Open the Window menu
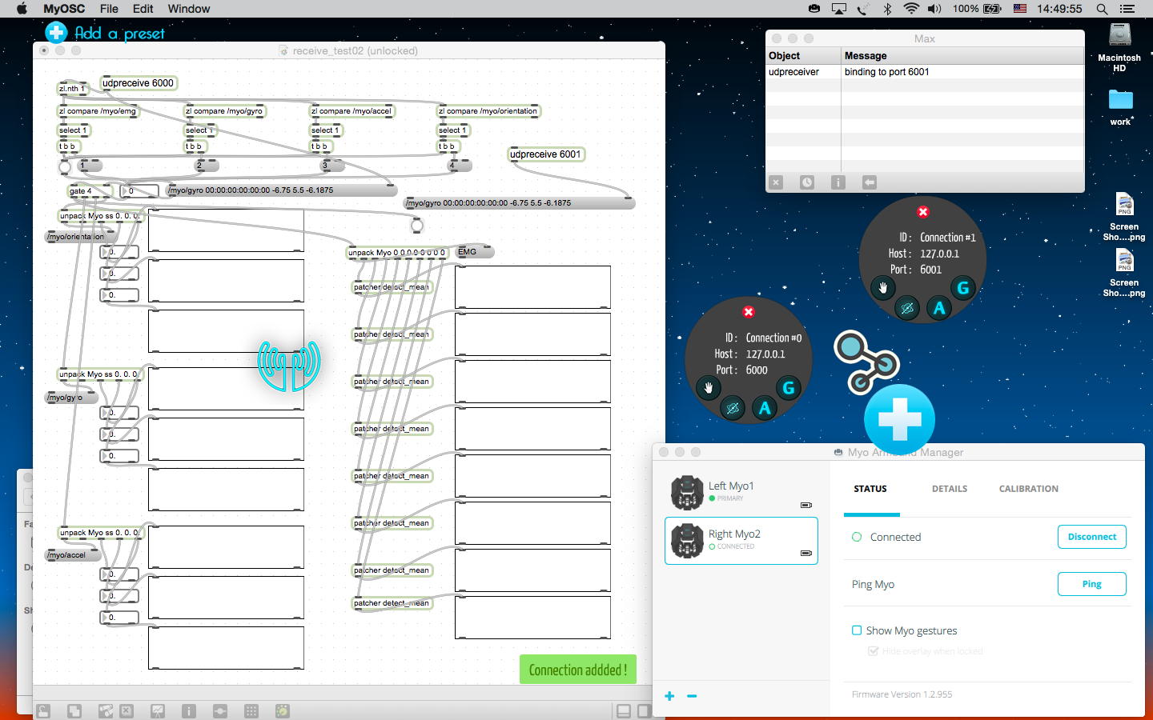Screen dimensions: 1153x720 click(x=189, y=9)
